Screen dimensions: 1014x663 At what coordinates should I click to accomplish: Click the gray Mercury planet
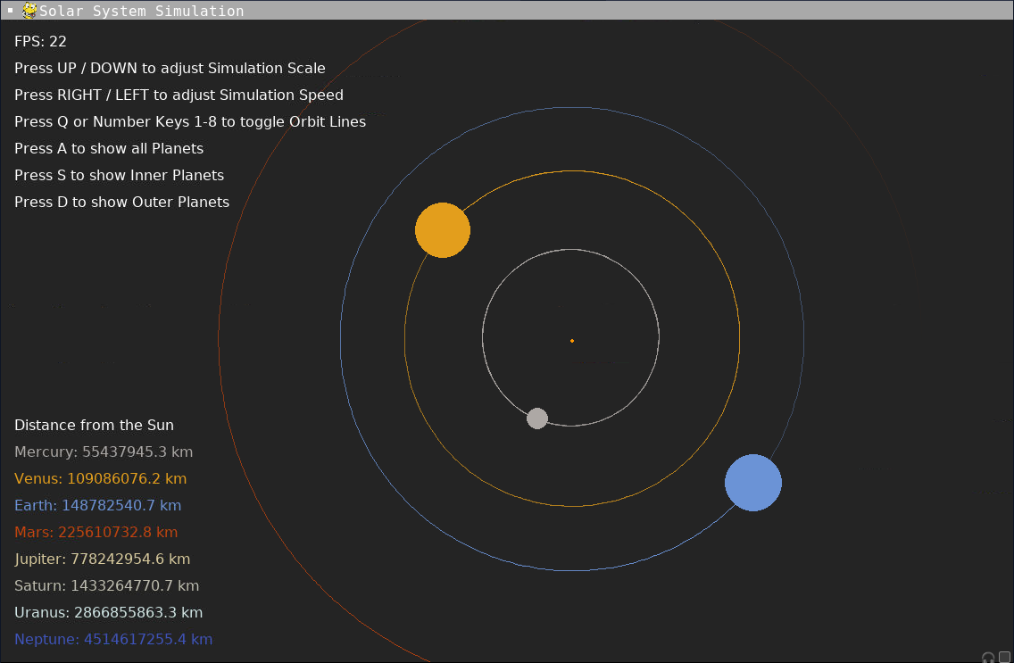coord(536,419)
